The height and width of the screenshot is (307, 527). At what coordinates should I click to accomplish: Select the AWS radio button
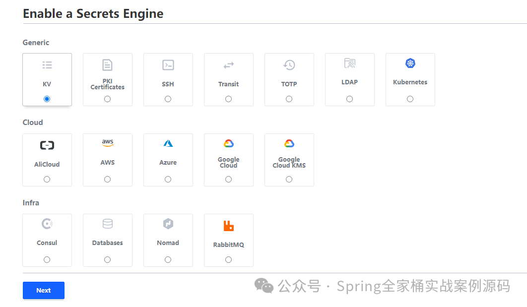(107, 180)
